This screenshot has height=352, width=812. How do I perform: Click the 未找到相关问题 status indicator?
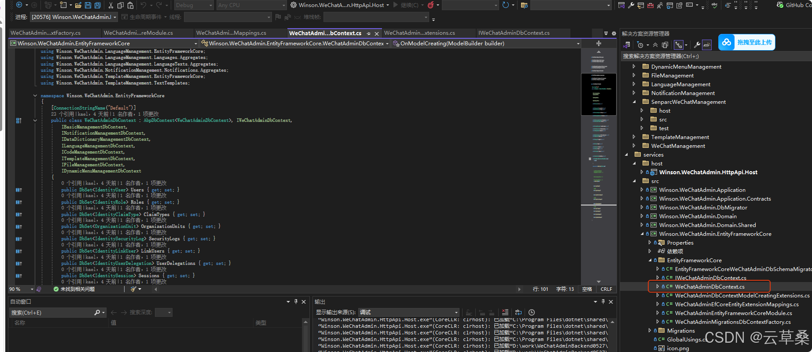74,289
